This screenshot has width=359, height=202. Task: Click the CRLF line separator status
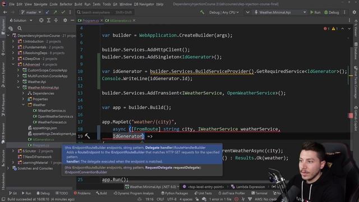tap(160, 199)
